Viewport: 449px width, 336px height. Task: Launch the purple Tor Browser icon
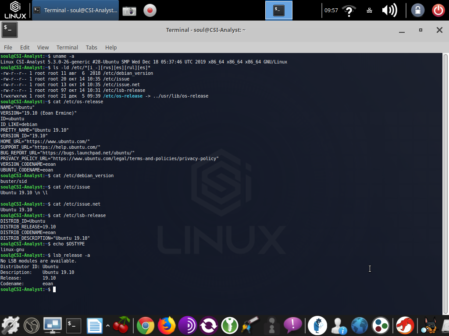[188, 325]
